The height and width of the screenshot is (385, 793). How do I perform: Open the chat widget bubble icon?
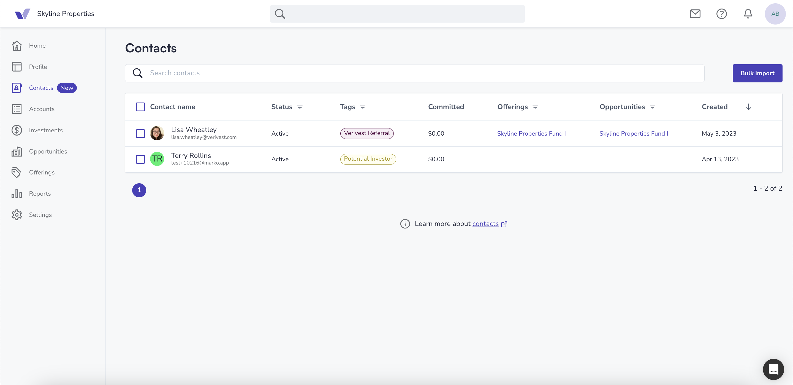click(x=773, y=369)
